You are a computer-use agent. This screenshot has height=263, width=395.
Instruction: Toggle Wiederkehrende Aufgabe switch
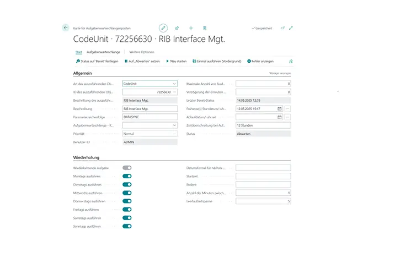click(127, 168)
